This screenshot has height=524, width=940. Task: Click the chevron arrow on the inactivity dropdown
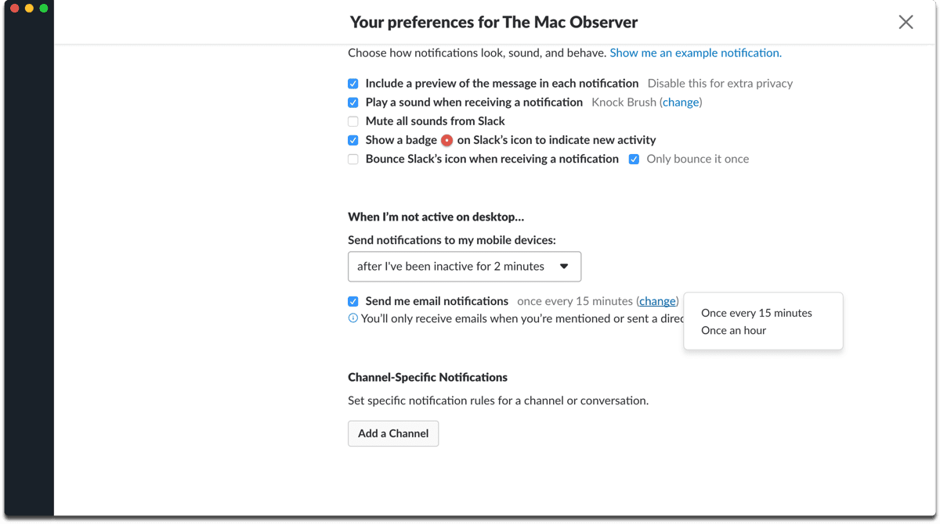point(565,266)
